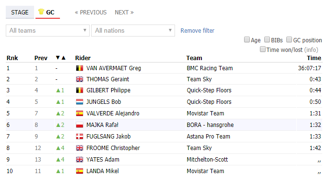
Task: Click the yellow jersey GC icon
Action: pos(41,12)
